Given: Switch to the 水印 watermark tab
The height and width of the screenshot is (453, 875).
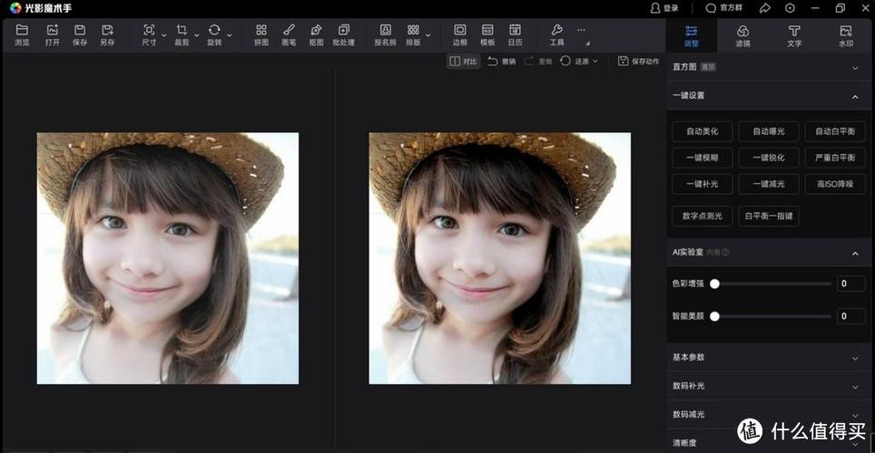Looking at the screenshot, I should (846, 35).
